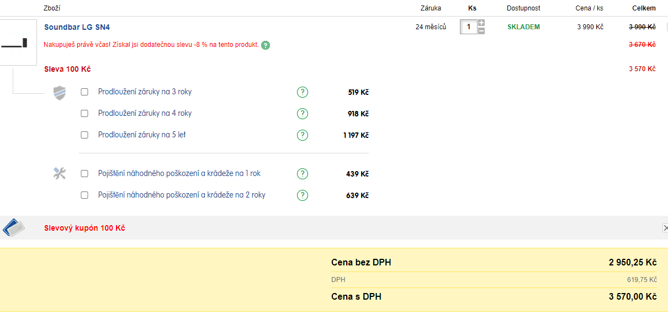
Task: Click the 619,75 Kč DPH amount
Action: 642,280
